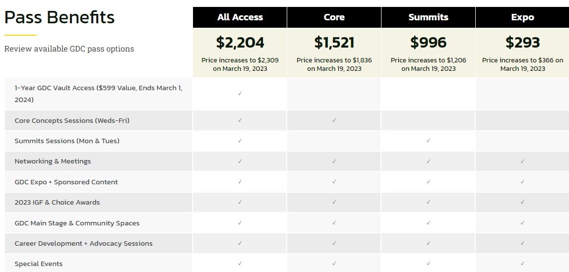The width and height of the screenshot is (569, 272).
Task: Click Summits checkmark for Summits Sessions row
Action: tap(428, 141)
